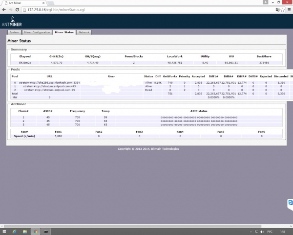Click the Utility value 8.40
This screenshot has height=235, width=293.
(205, 63)
